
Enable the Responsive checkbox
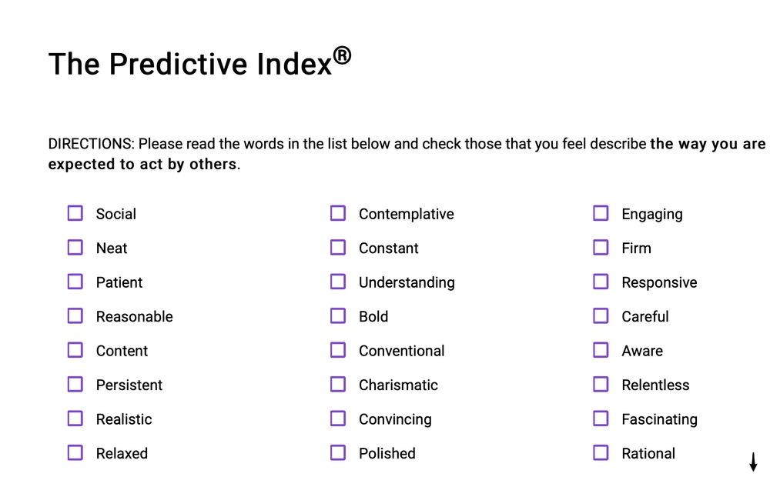coord(601,282)
